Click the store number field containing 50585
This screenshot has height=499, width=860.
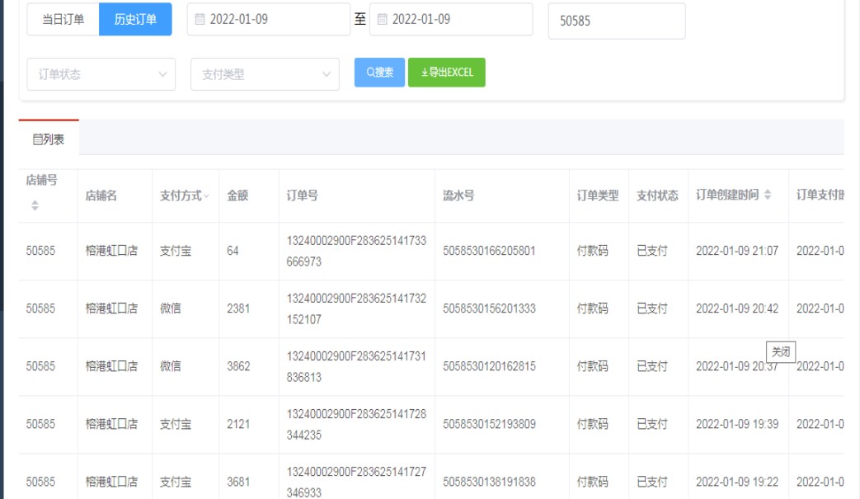tap(616, 21)
